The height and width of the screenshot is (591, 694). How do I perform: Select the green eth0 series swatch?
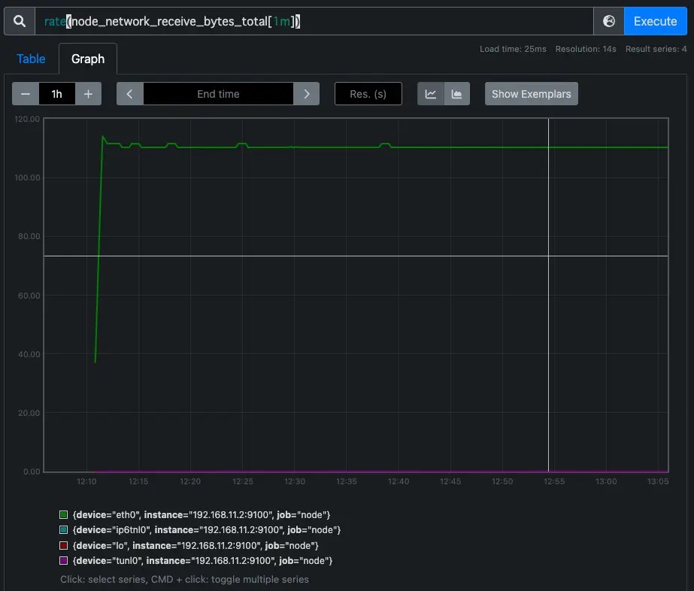click(63, 514)
